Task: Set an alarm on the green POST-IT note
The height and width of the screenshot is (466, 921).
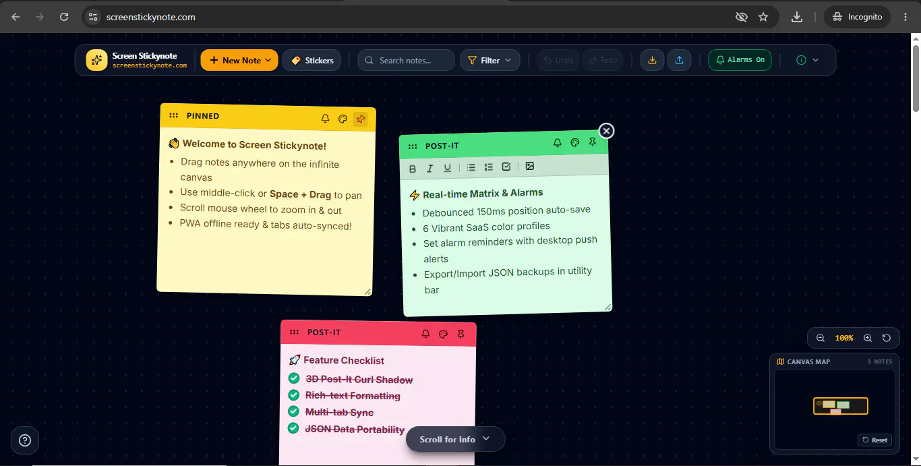Action: [557, 143]
